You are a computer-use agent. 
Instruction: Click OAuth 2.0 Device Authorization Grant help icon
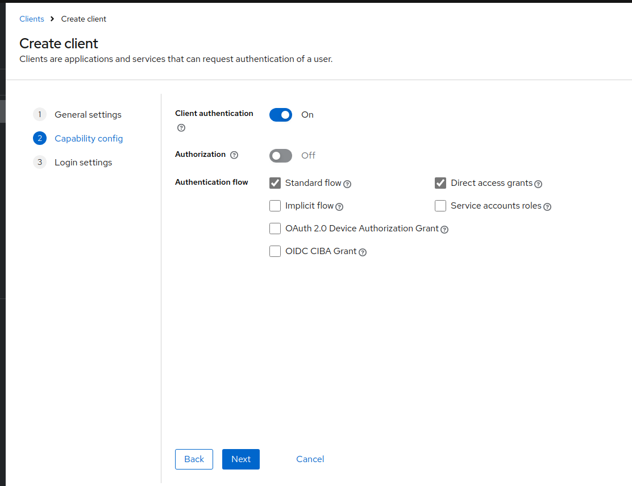tap(444, 230)
